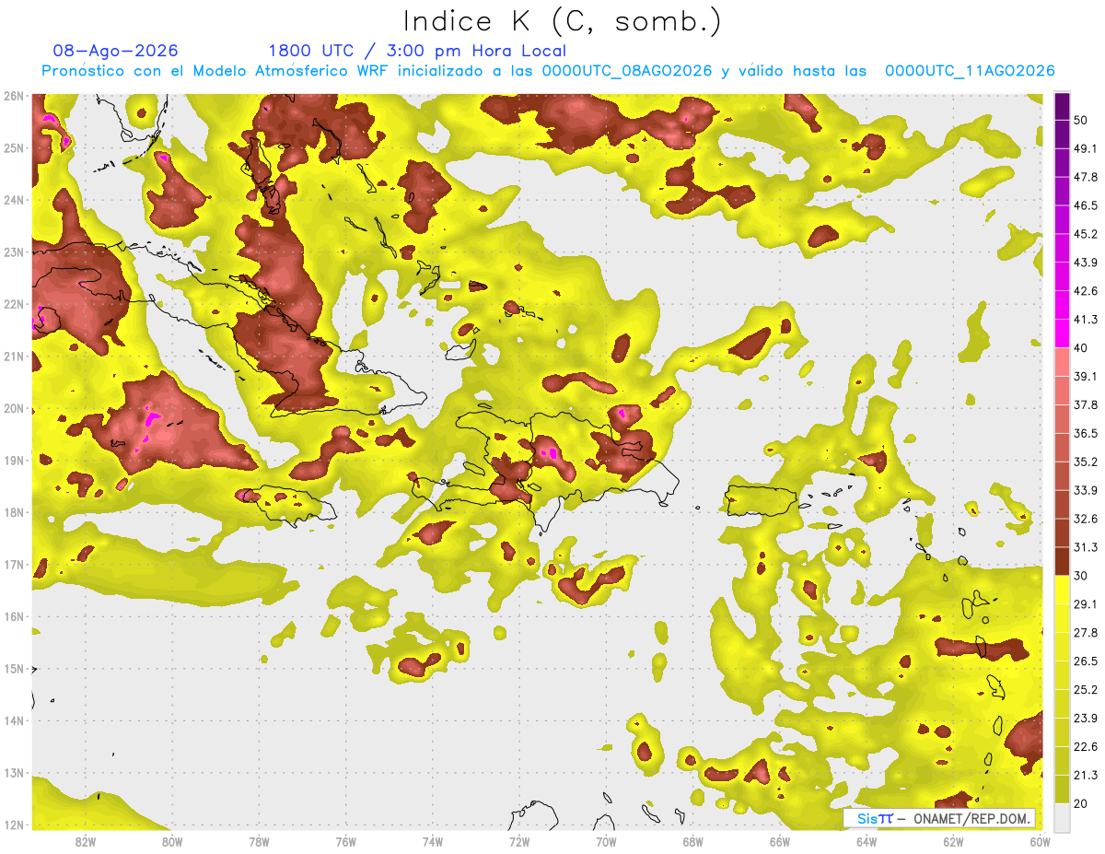Click the latitude label '15N'
Image resolution: width=1105 pixels, height=854 pixels.
[14, 668]
